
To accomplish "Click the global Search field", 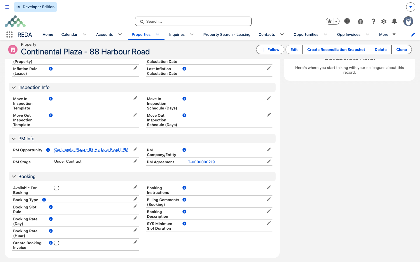I will [193, 21].
